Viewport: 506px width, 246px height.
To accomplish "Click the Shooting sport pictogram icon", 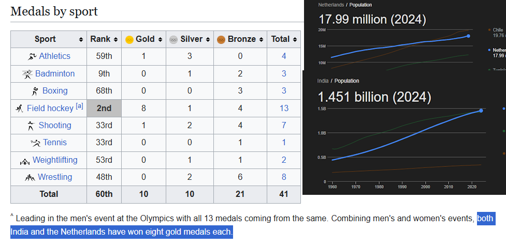I will 31,126.
